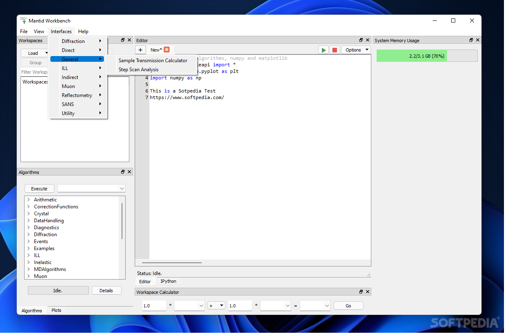Expand the Crystal algorithm category

[x=28, y=214]
